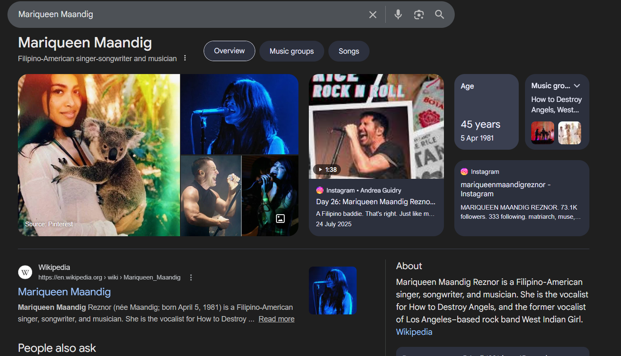This screenshot has height=356, width=621.
Task: Open the photo of the muscular man singing
Action: coord(211,196)
